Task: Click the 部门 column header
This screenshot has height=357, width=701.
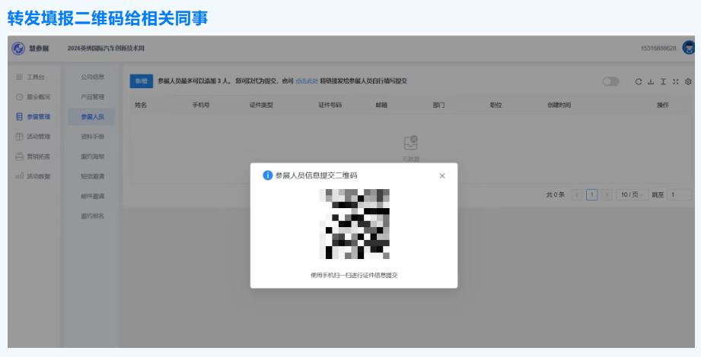Action: point(438,106)
